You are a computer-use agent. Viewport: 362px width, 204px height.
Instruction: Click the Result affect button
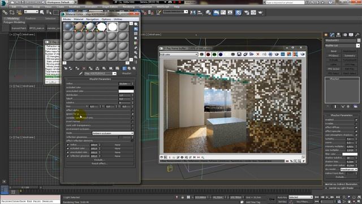(x=100, y=164)
